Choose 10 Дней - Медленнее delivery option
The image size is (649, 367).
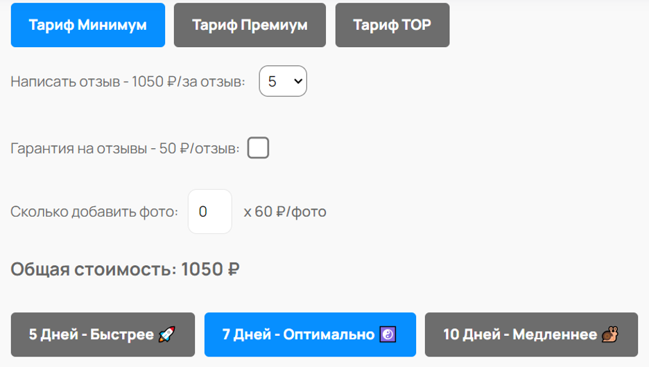(x=531, y=334)
